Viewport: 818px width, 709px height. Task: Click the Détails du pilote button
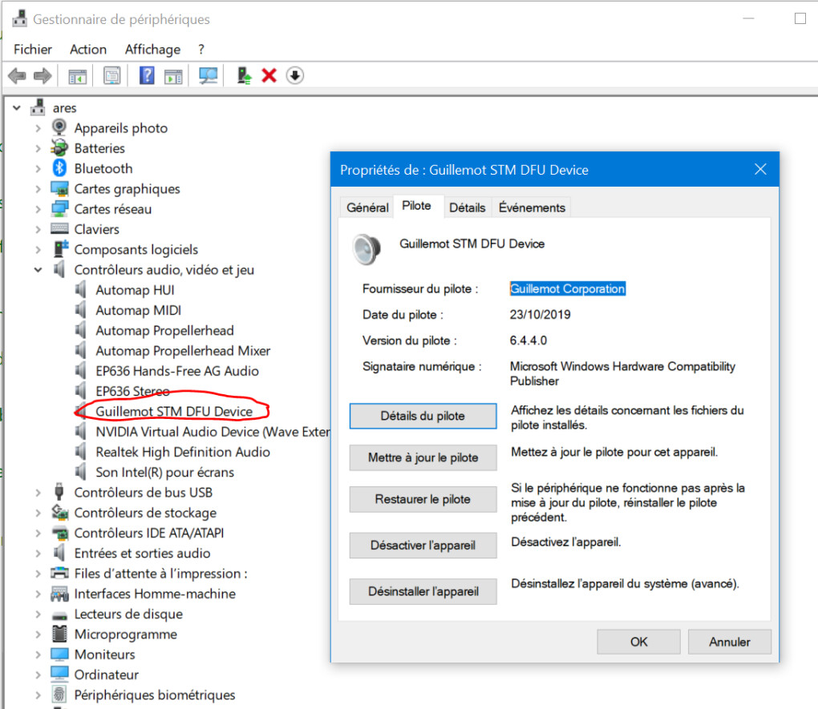[x=423, y=416]
